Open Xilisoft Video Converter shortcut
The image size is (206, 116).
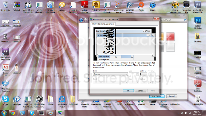[x=39, y=101]
